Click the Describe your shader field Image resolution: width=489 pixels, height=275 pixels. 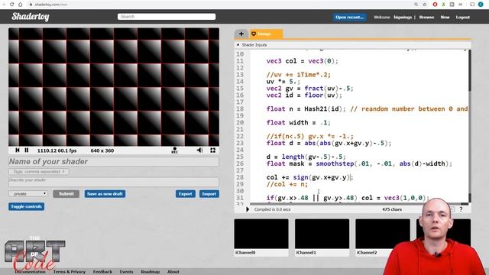pos(114,182)
